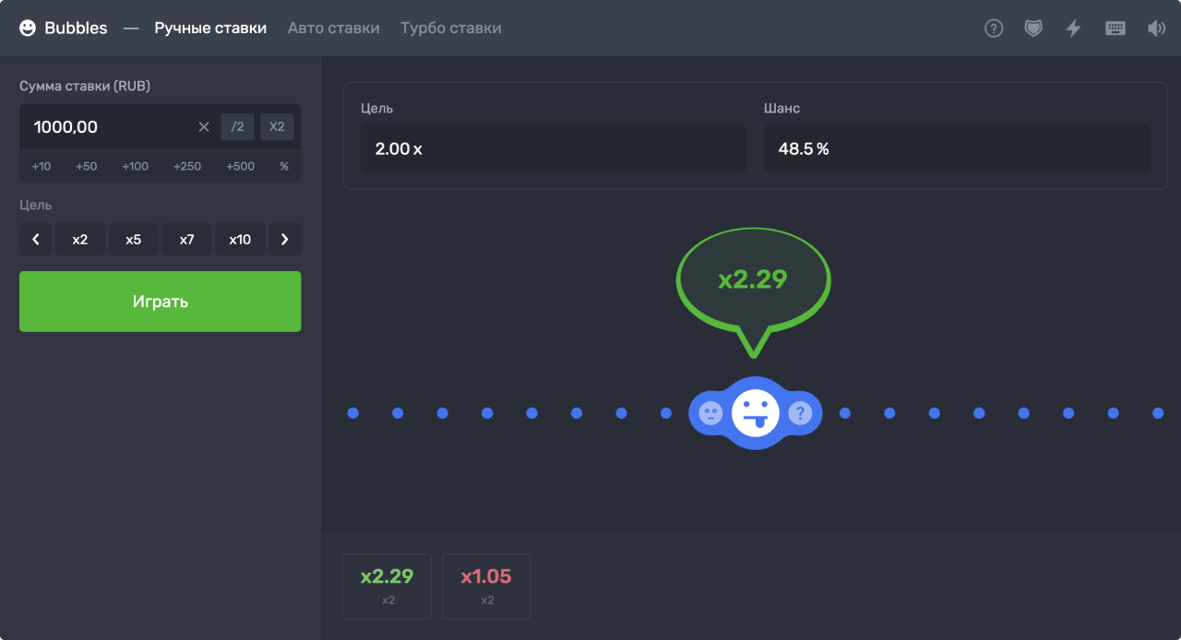Click the Цель 2.00 x input field
This screenshot has width=1181, height=640.
coord(553,148)
